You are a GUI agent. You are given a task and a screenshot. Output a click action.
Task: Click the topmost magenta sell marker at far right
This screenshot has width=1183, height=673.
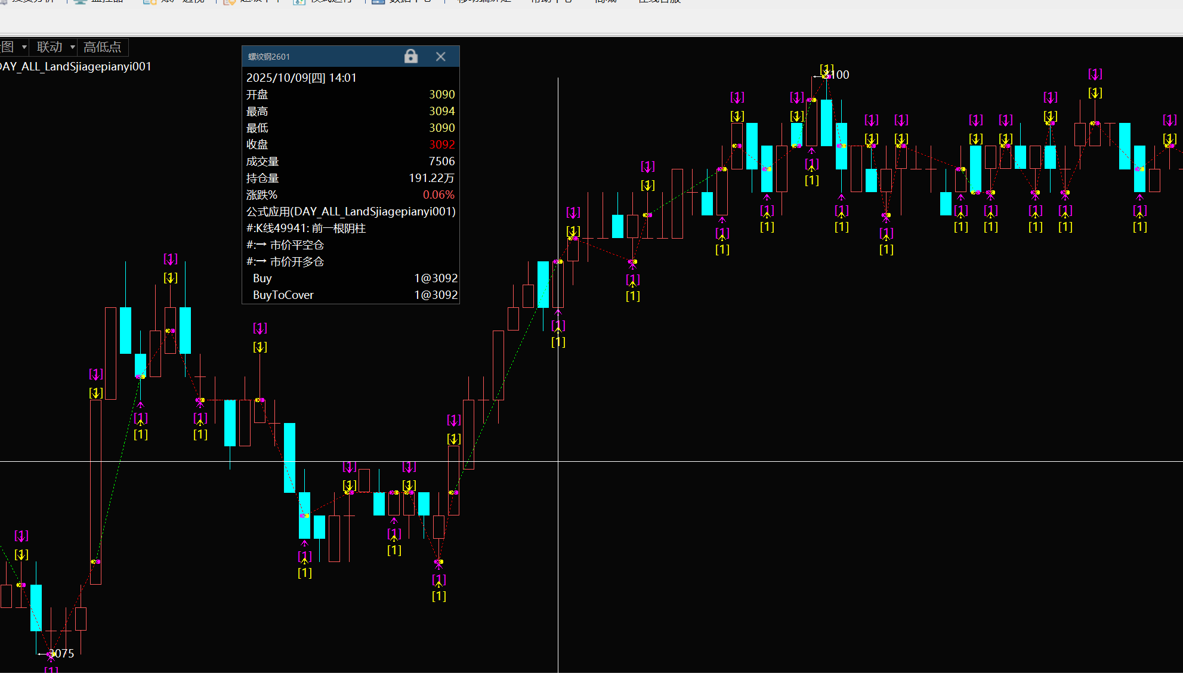[x=1095, y=74]
